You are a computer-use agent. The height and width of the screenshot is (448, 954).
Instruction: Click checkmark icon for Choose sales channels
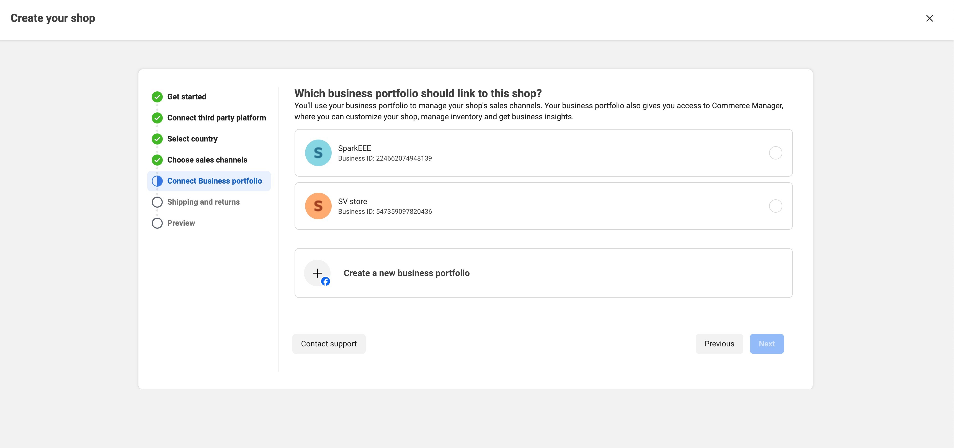157,160
